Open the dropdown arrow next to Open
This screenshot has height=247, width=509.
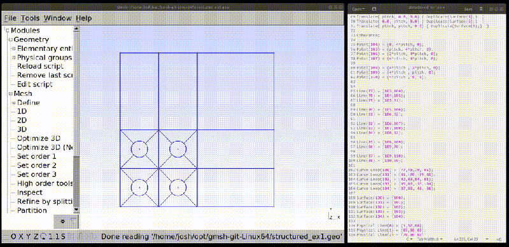coord(364,10)
